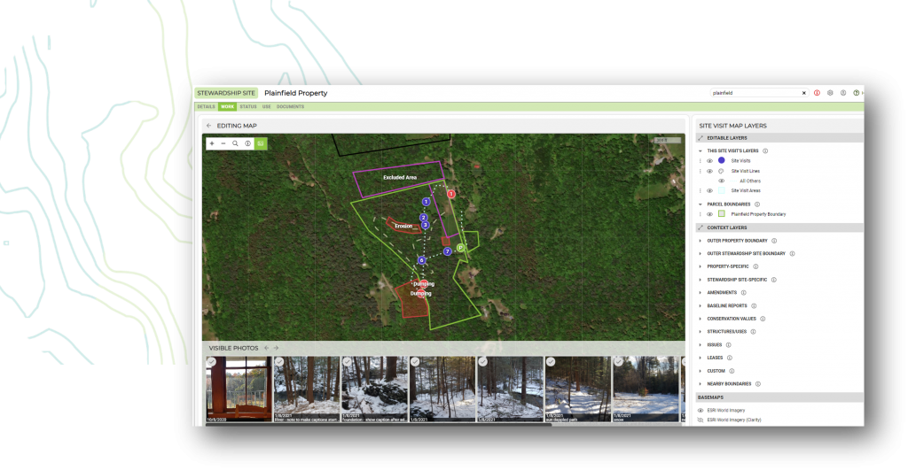Screen dimensions: 908x470
Task: Open the settings gear in top bar
Action: 830,93
